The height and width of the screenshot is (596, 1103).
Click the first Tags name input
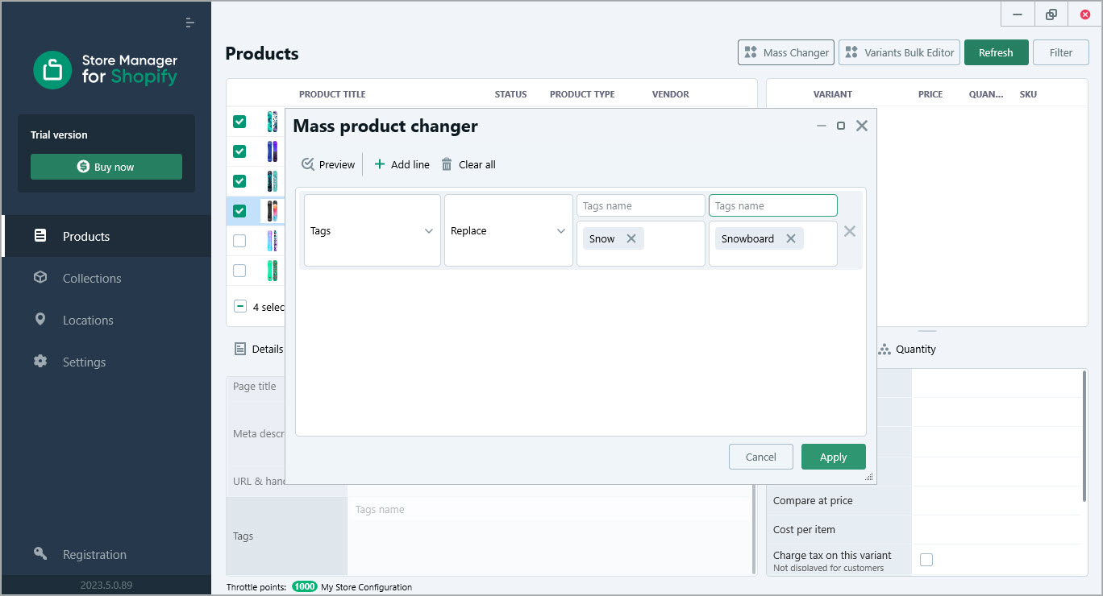[641, 205]
